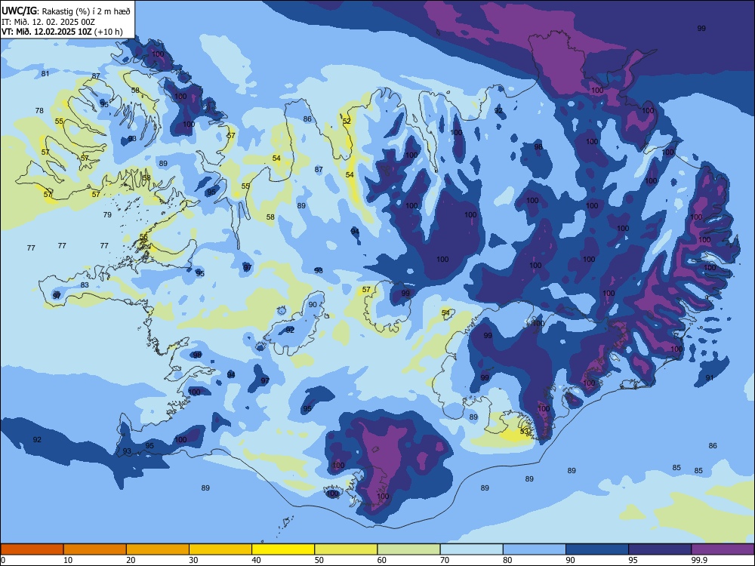Image resolution: width=755 pixels, height=566 pixels.
Task: Click the pale yellow 50–60 legend swatch
Action: pyautogui.click(x=346, y=549)
